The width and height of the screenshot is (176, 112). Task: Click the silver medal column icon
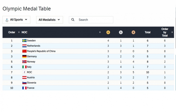coord(121,32)
